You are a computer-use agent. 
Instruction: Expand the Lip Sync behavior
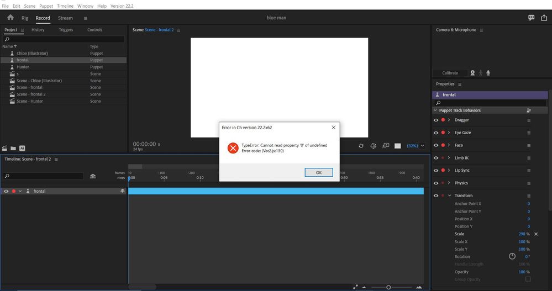click(449, 171)
